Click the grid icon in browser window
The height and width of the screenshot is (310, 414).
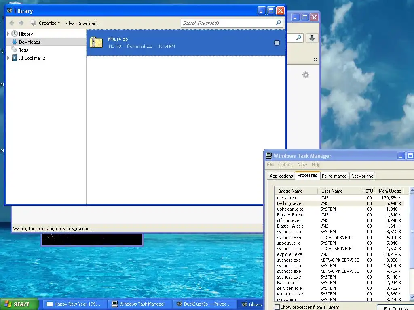click(x=315, y=60)
